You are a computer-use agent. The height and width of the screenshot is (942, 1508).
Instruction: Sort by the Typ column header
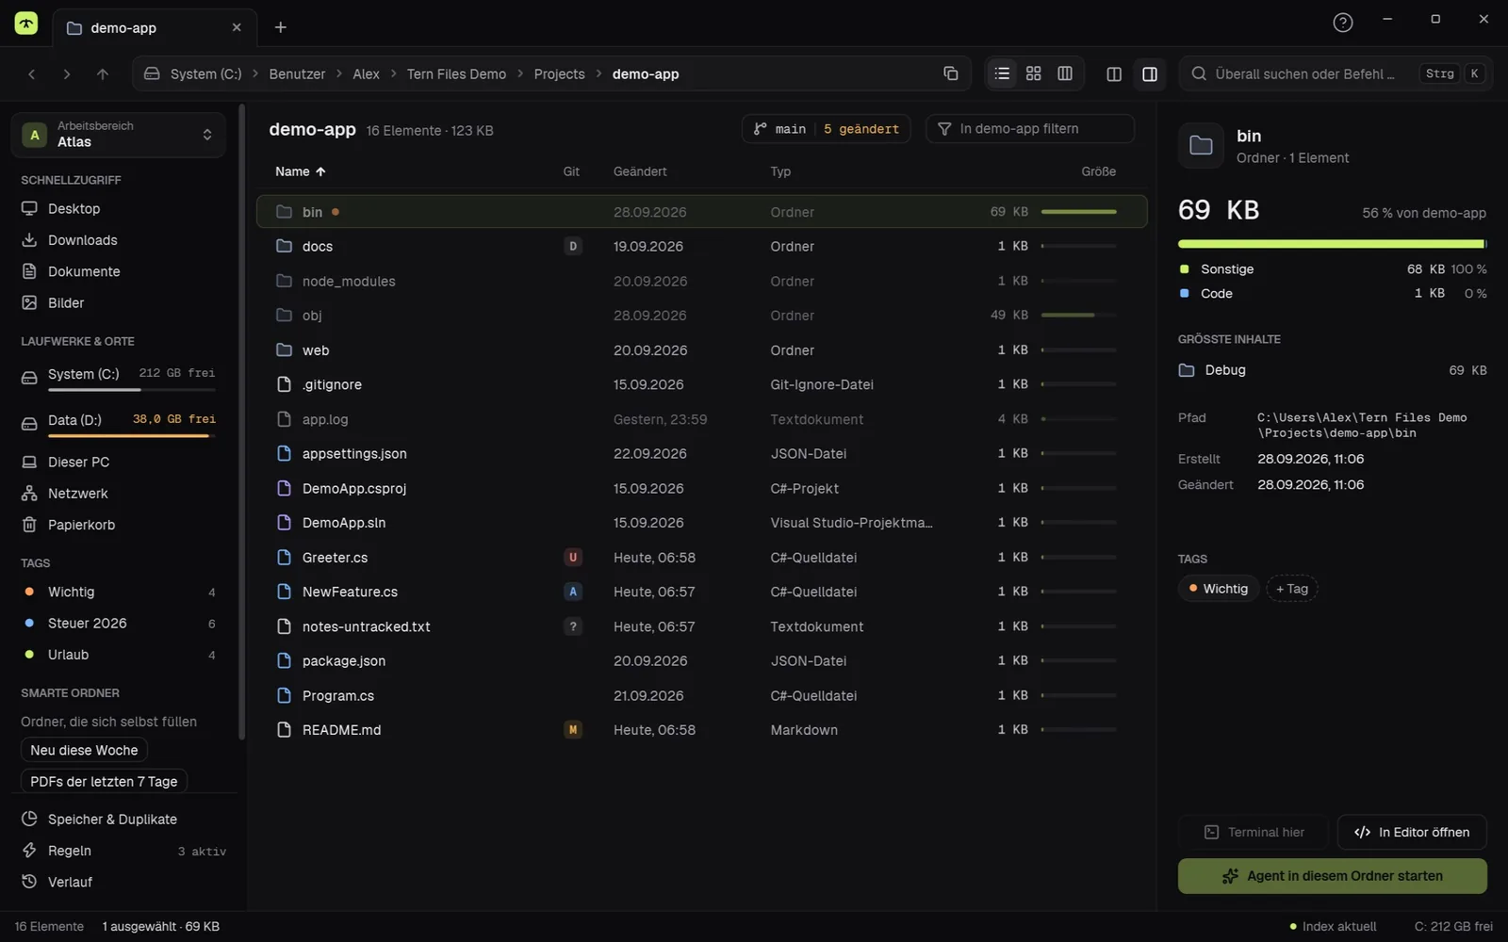coord(780,171)
